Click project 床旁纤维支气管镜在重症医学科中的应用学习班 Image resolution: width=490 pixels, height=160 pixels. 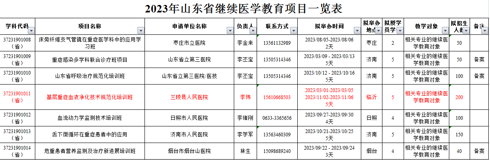(90, 43)
